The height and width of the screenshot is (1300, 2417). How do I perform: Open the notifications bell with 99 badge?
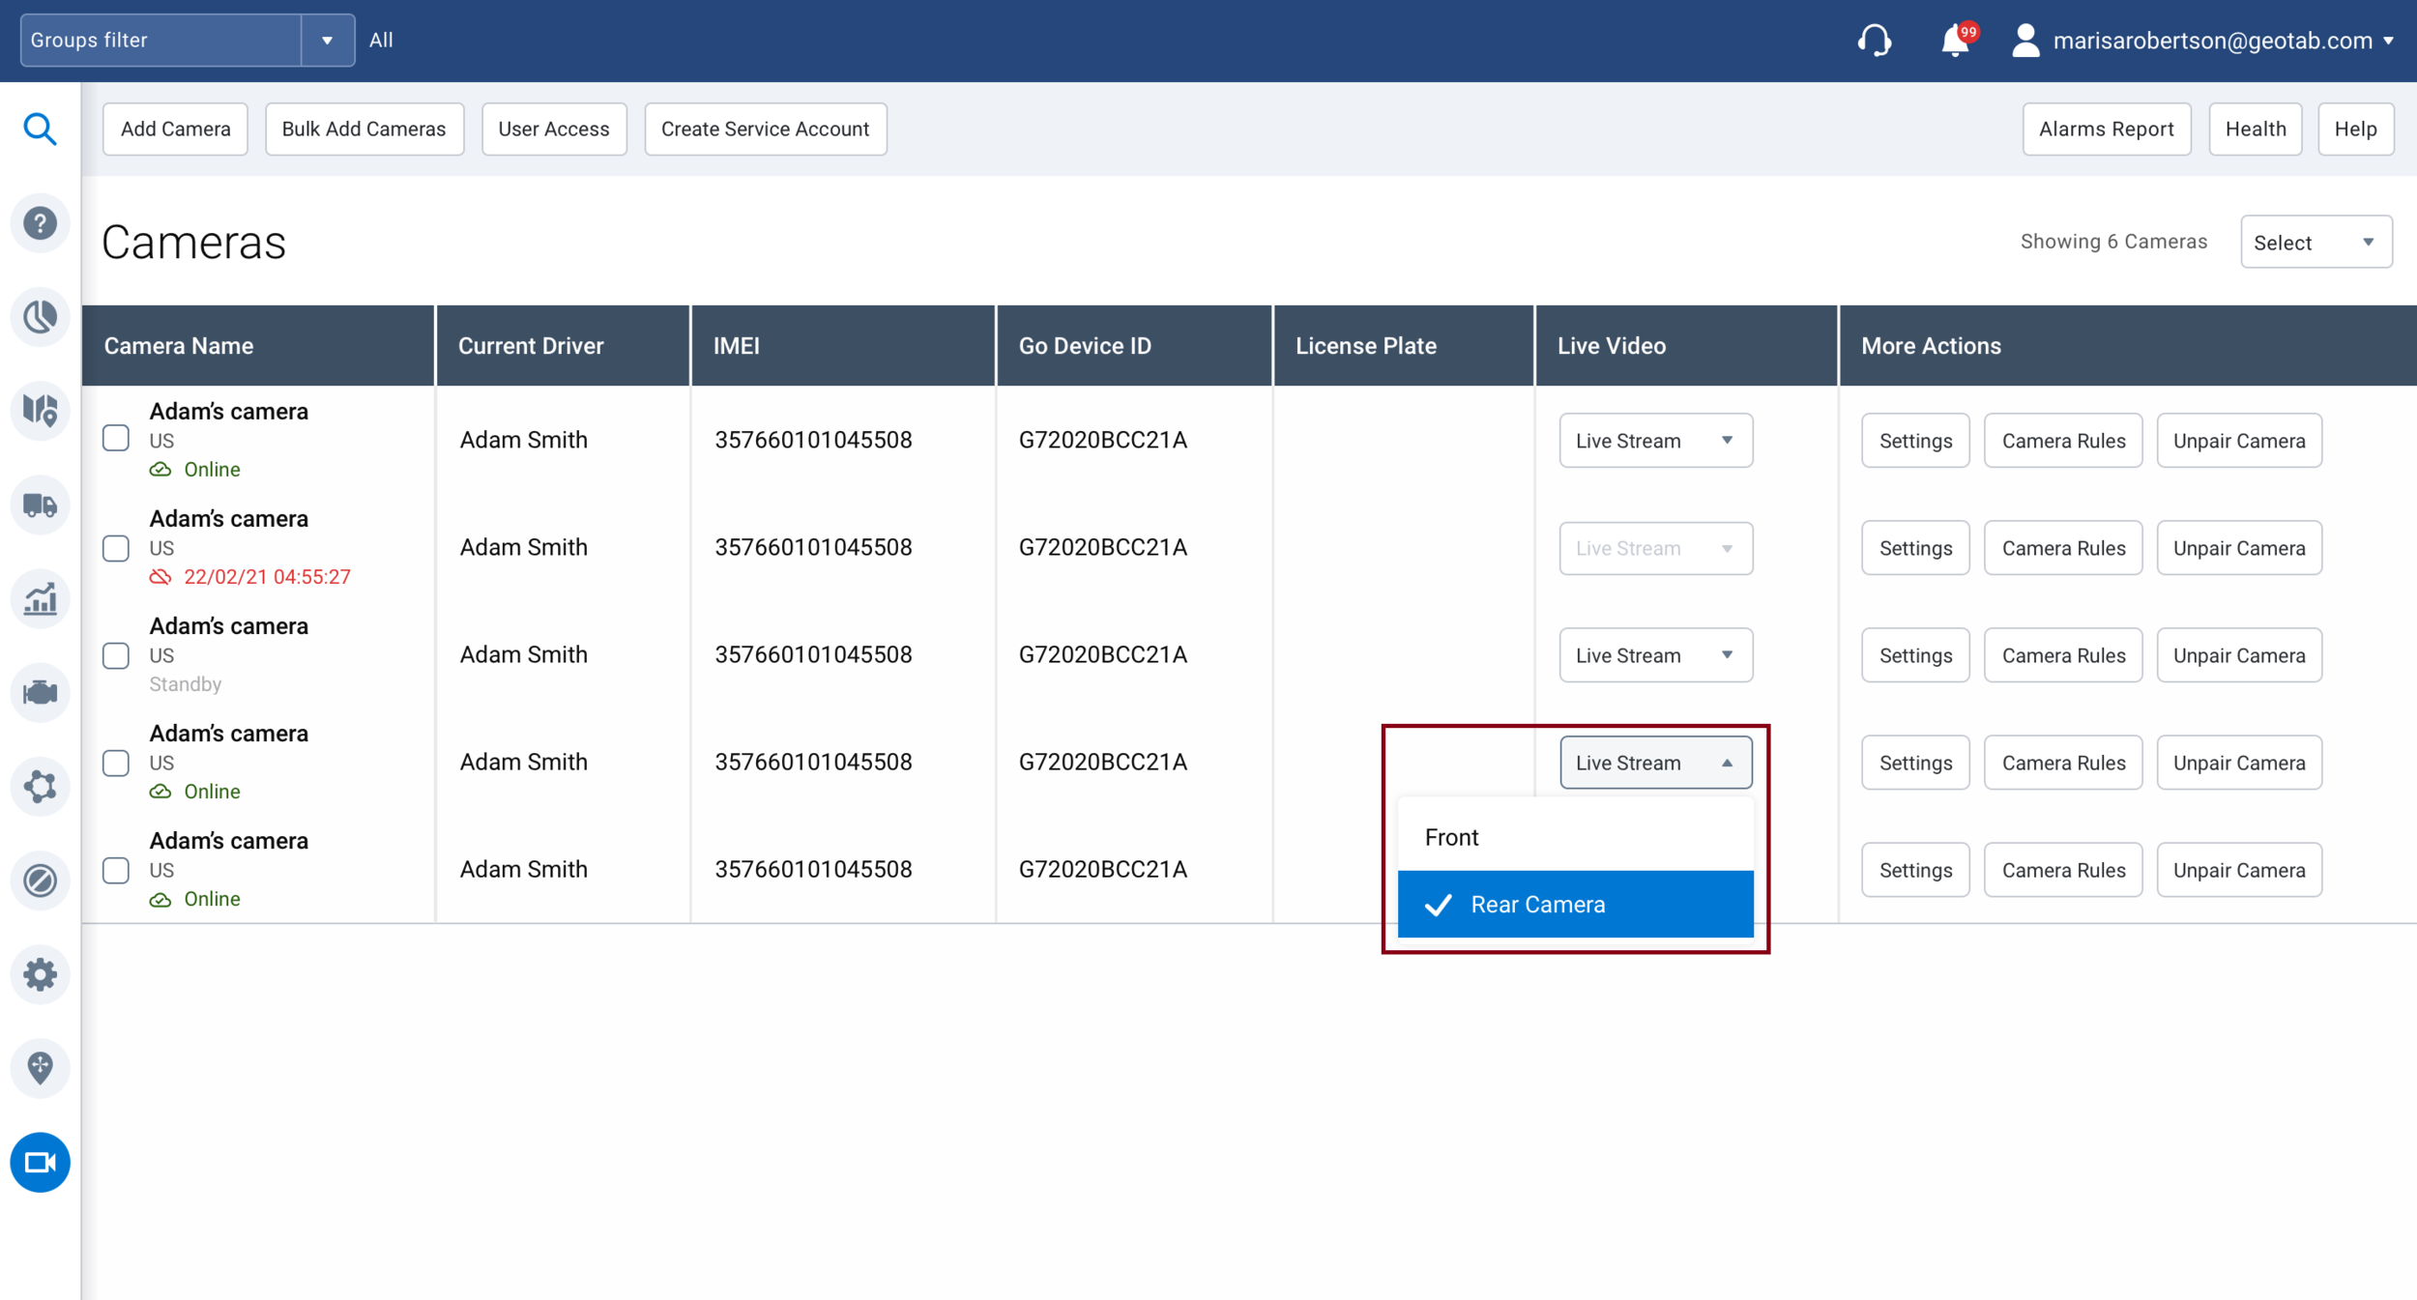[1957, 41]
